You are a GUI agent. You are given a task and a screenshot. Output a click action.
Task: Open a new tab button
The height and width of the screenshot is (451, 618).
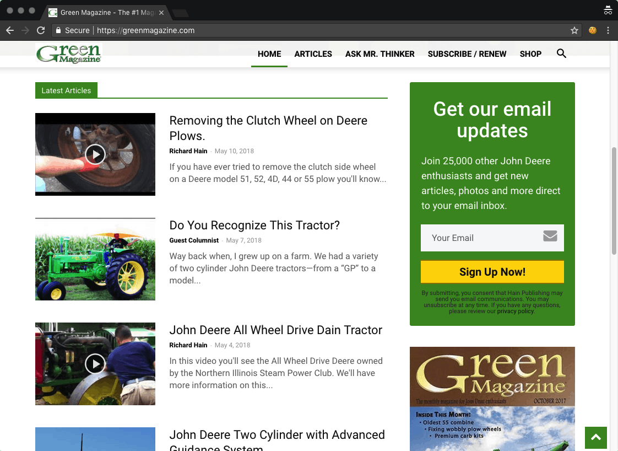[x=181, y=13]
